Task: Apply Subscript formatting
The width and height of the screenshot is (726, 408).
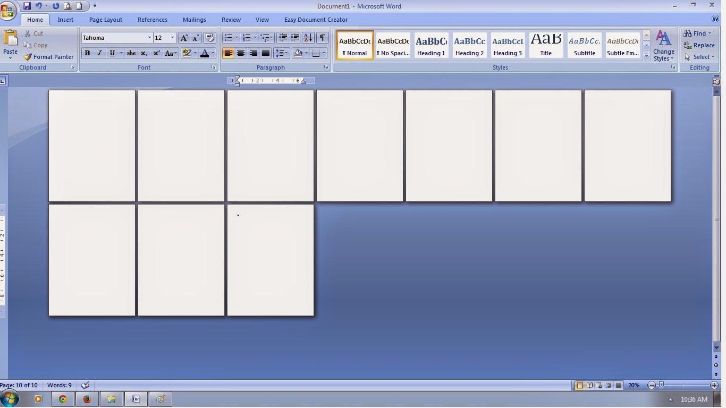Action: [143, 53]
